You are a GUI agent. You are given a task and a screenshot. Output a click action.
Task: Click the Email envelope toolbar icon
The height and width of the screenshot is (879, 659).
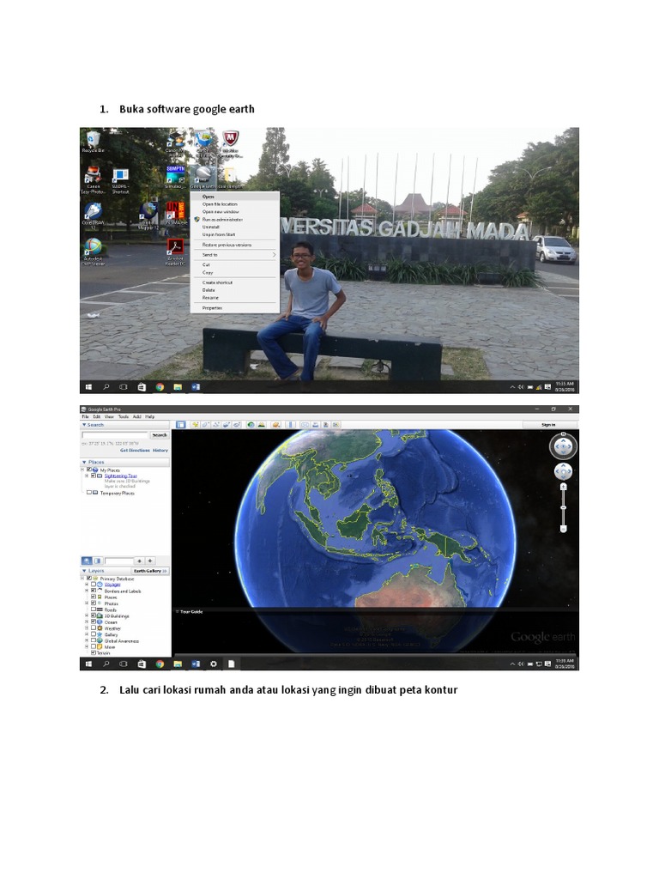coord(305,425)
